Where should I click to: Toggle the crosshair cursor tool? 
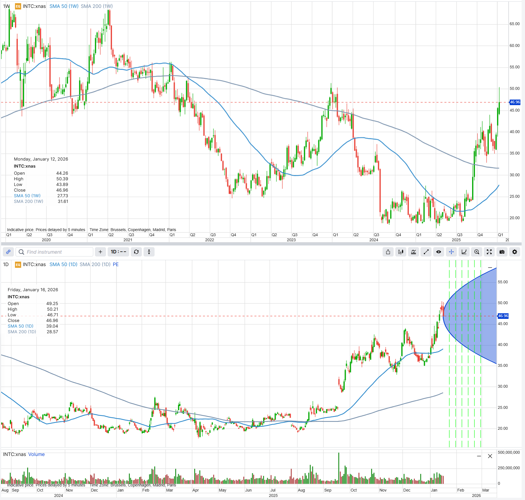click(451, 252)
